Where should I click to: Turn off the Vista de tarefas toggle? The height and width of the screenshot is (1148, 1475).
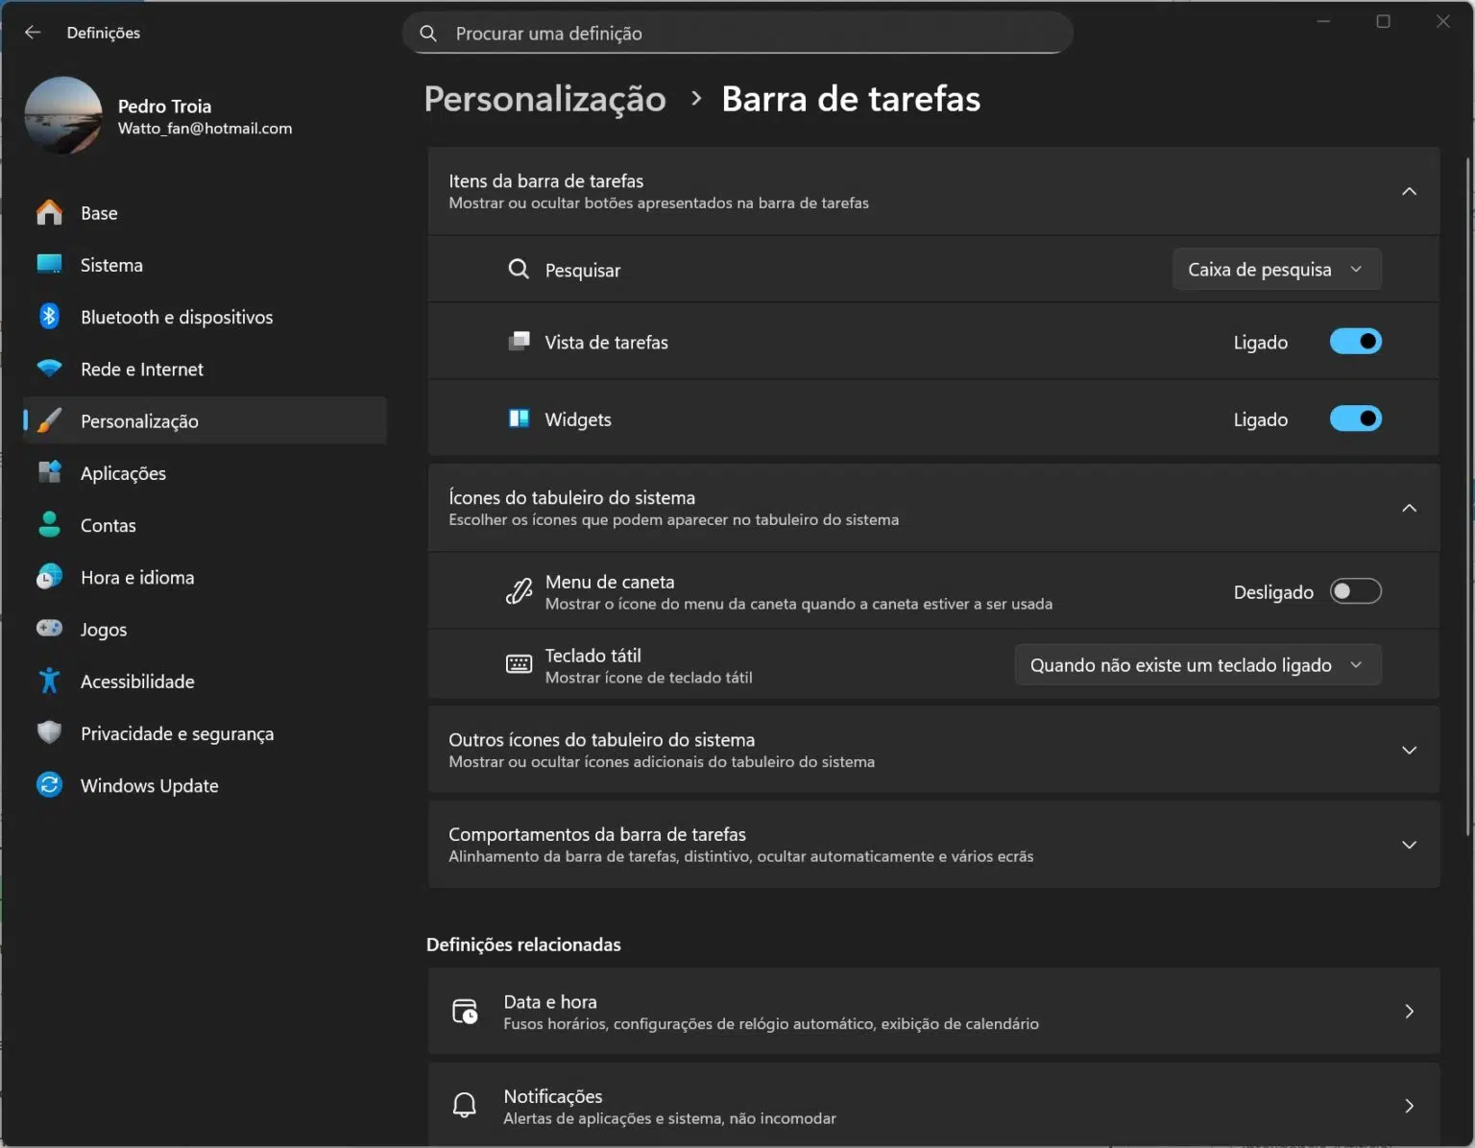1355,342
